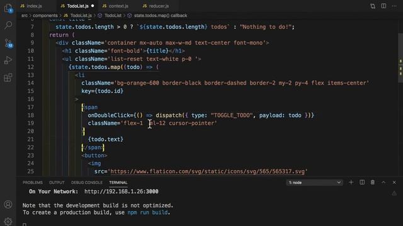Click 'cursor-pointer' class text on line 19
Viewport: 403px width, 226px height.
pos(191,123)
